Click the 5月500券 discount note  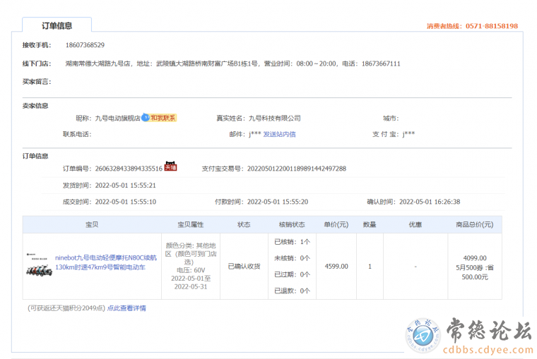point(475,272)
